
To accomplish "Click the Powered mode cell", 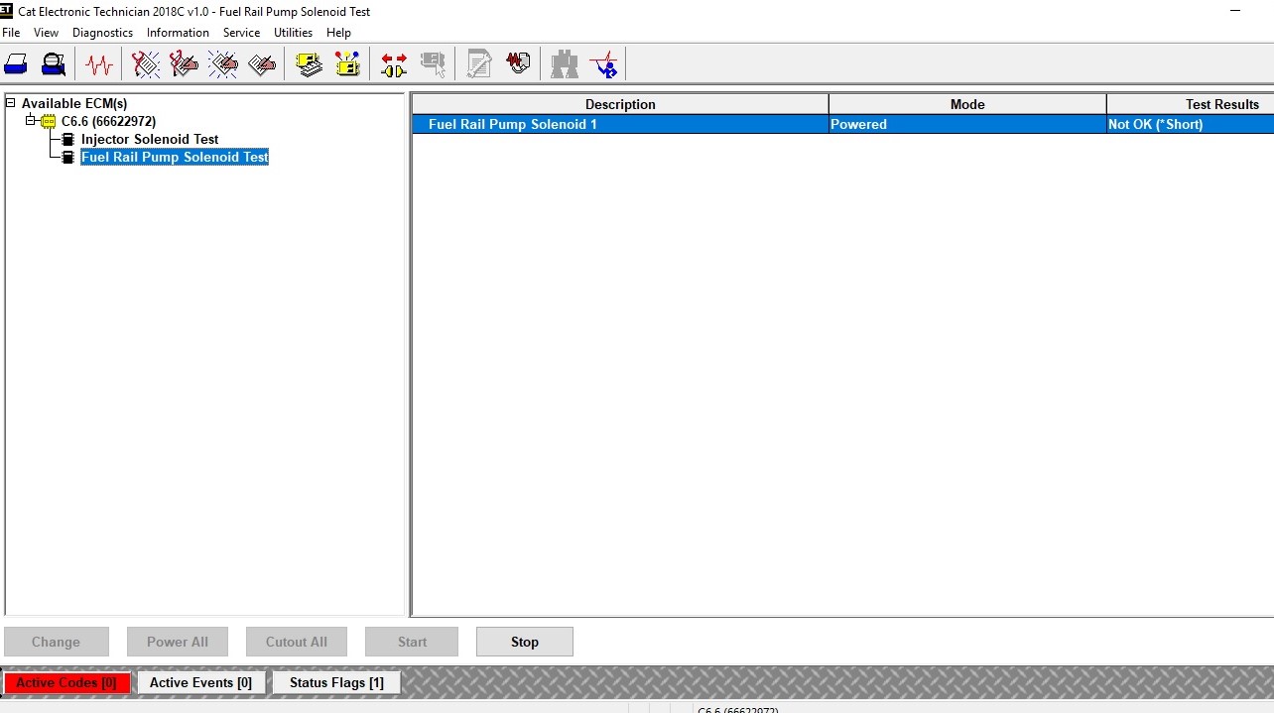I will click(967, 124).
